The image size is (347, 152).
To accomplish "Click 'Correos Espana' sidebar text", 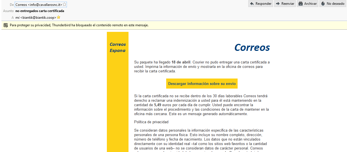I will point(118,47).
